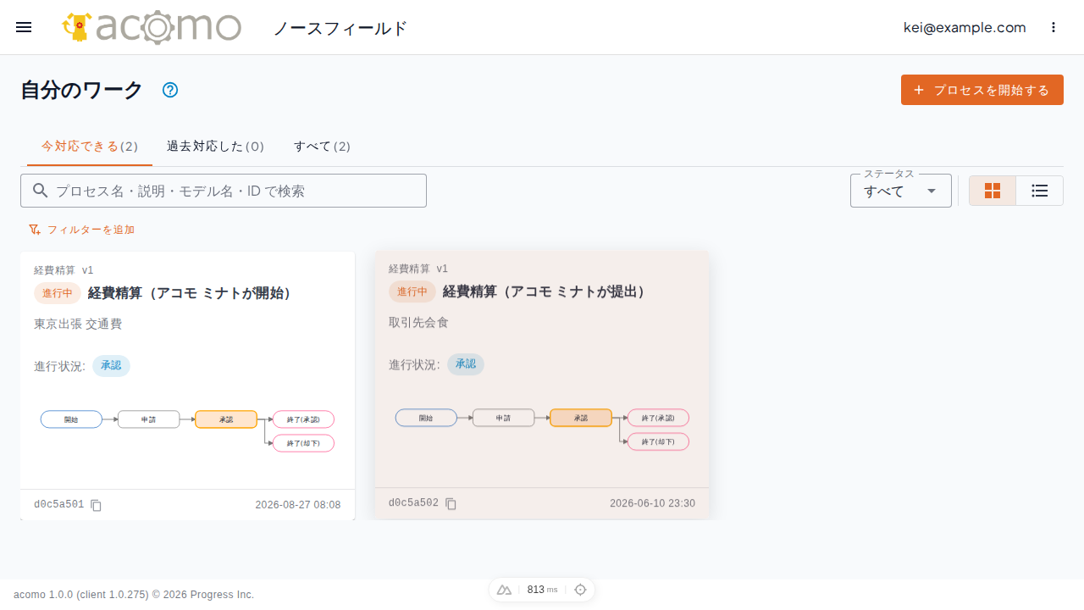Click the kei@example.com account label
Screen dimensions: 1084x610
click(x=965, y=27)
